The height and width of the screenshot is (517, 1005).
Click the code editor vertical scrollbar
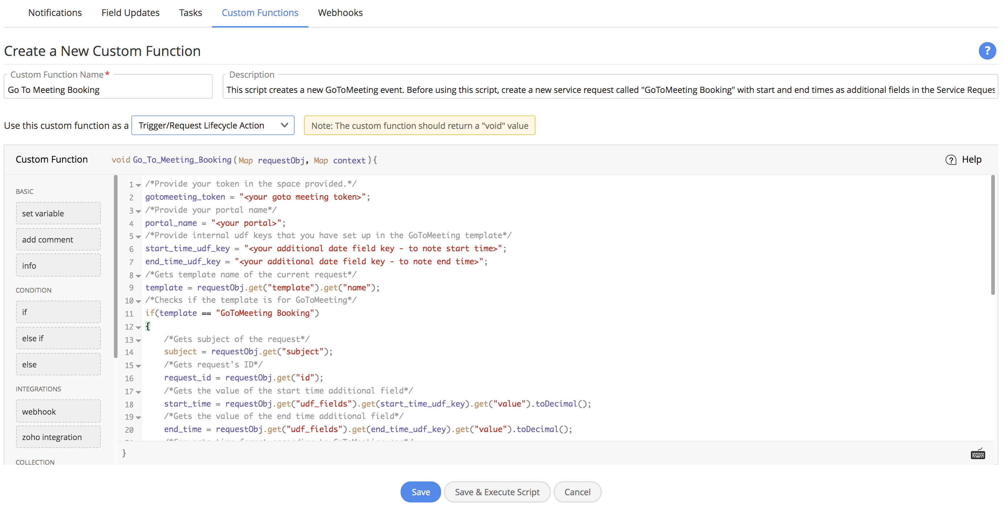tap(993, 235)
